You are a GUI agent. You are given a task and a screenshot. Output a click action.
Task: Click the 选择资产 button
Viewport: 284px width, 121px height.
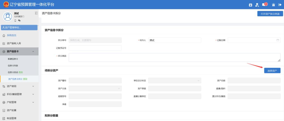(272, 70)
